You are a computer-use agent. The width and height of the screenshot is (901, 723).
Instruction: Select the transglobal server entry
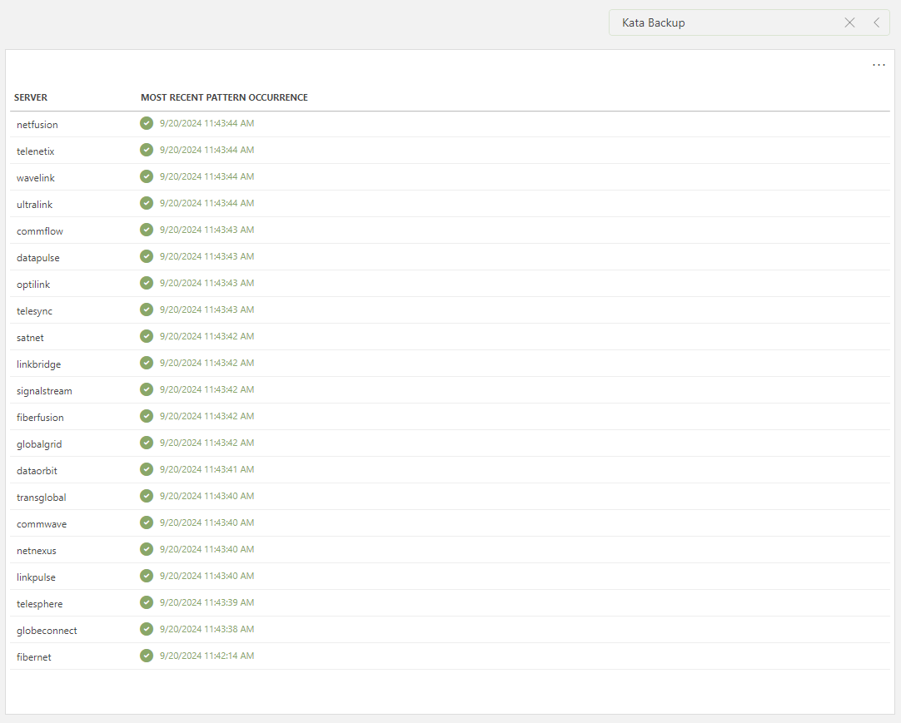coord(42,498)
